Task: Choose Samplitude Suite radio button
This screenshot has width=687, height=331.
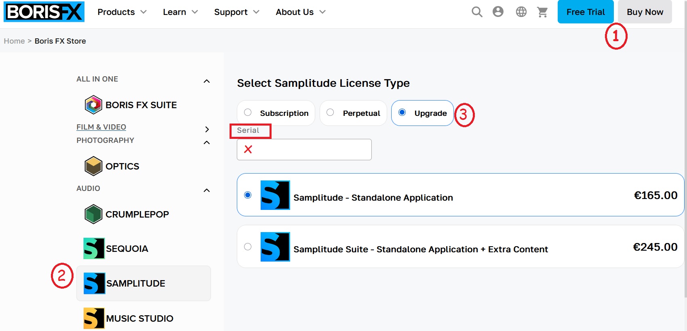Action: point(248,247)
